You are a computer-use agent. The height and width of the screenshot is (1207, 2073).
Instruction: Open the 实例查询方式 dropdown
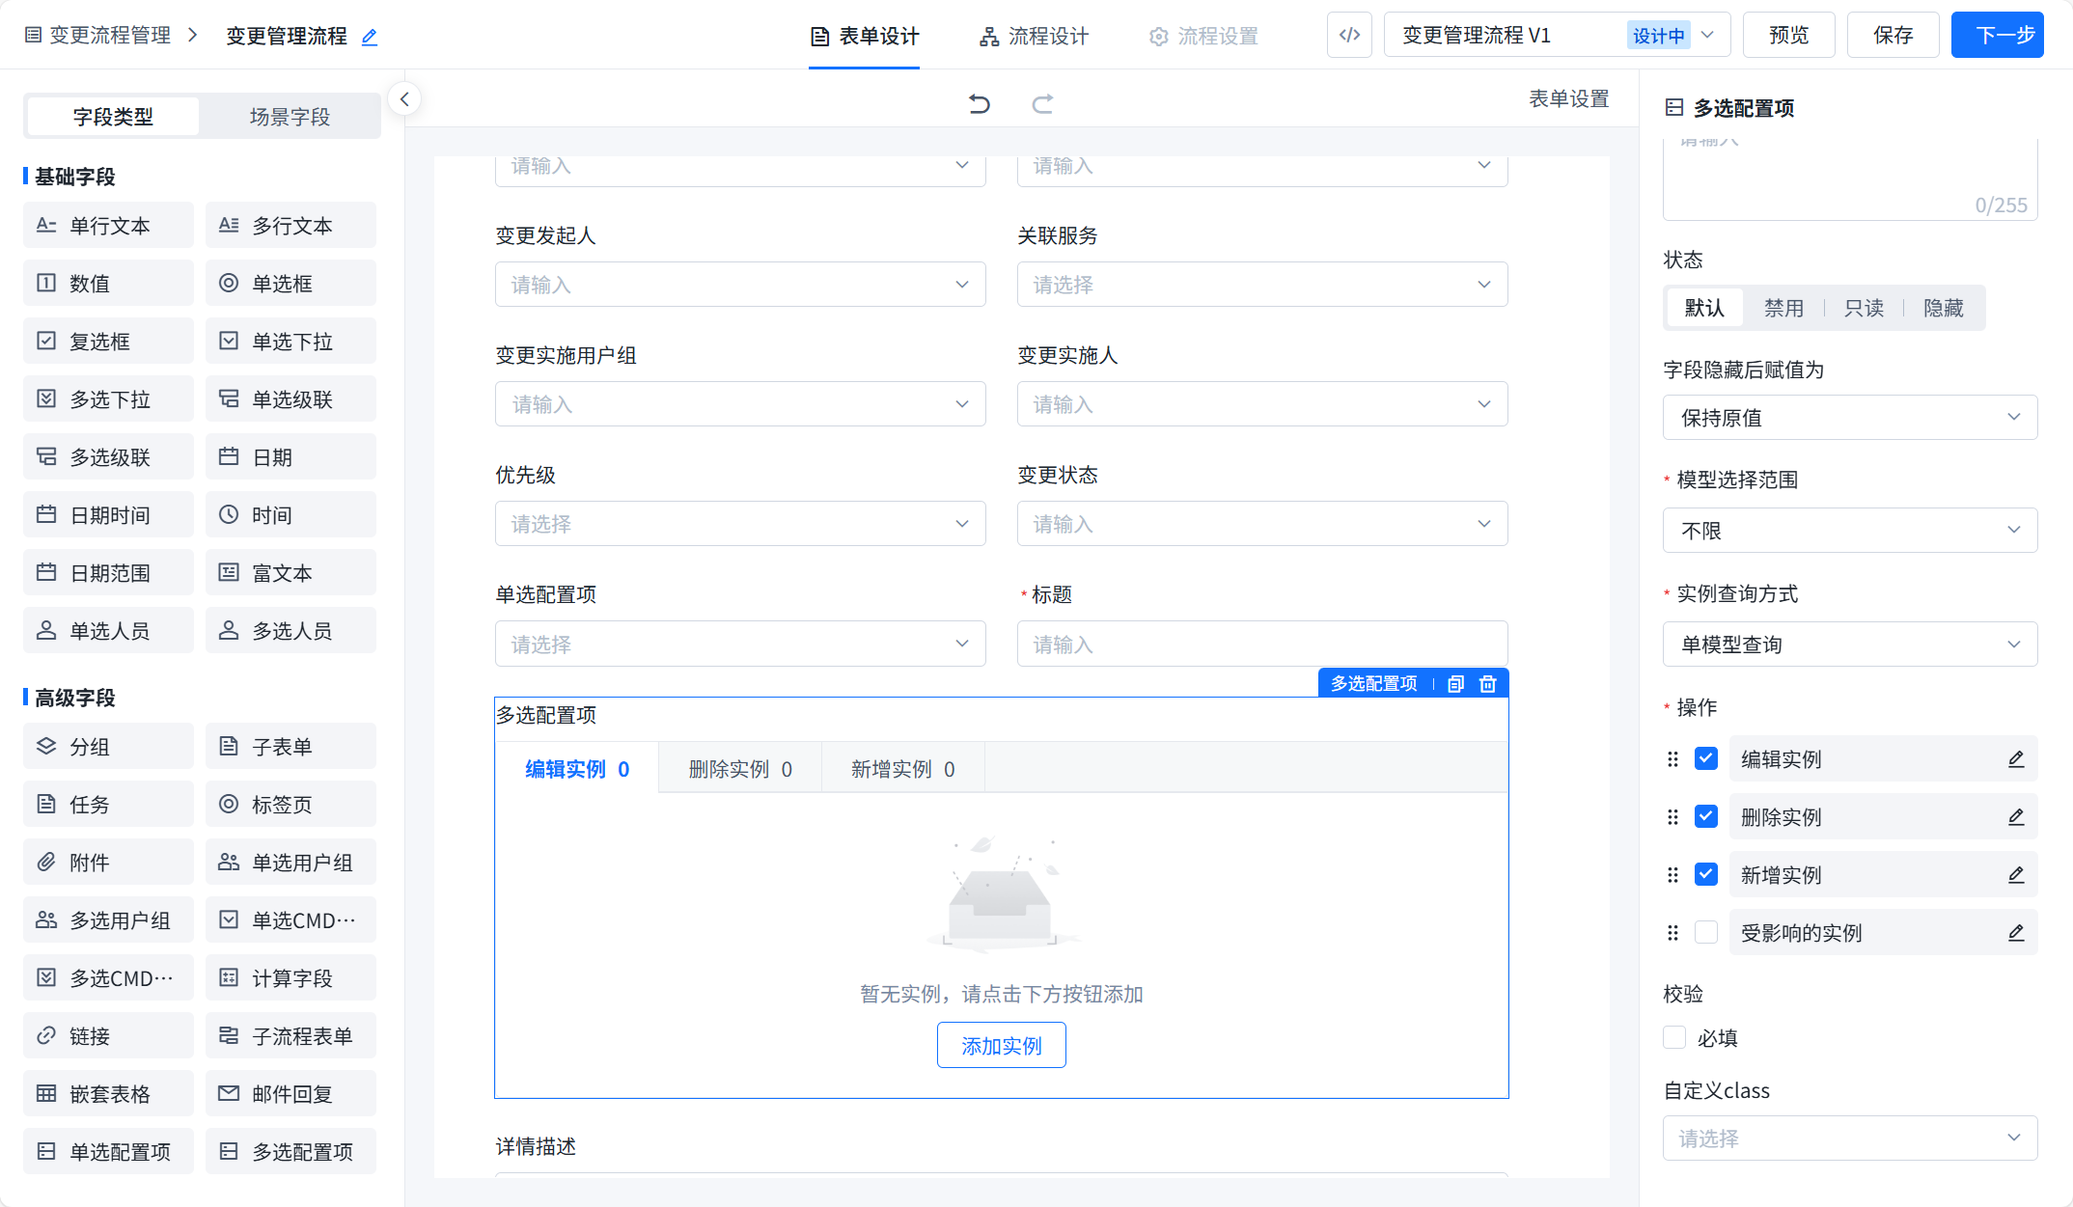click(x=1849, y=645)
